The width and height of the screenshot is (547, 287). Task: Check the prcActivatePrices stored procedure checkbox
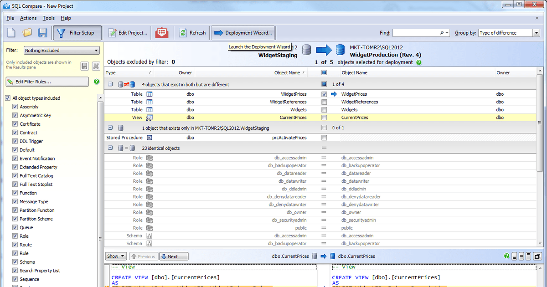click(324, 138)
